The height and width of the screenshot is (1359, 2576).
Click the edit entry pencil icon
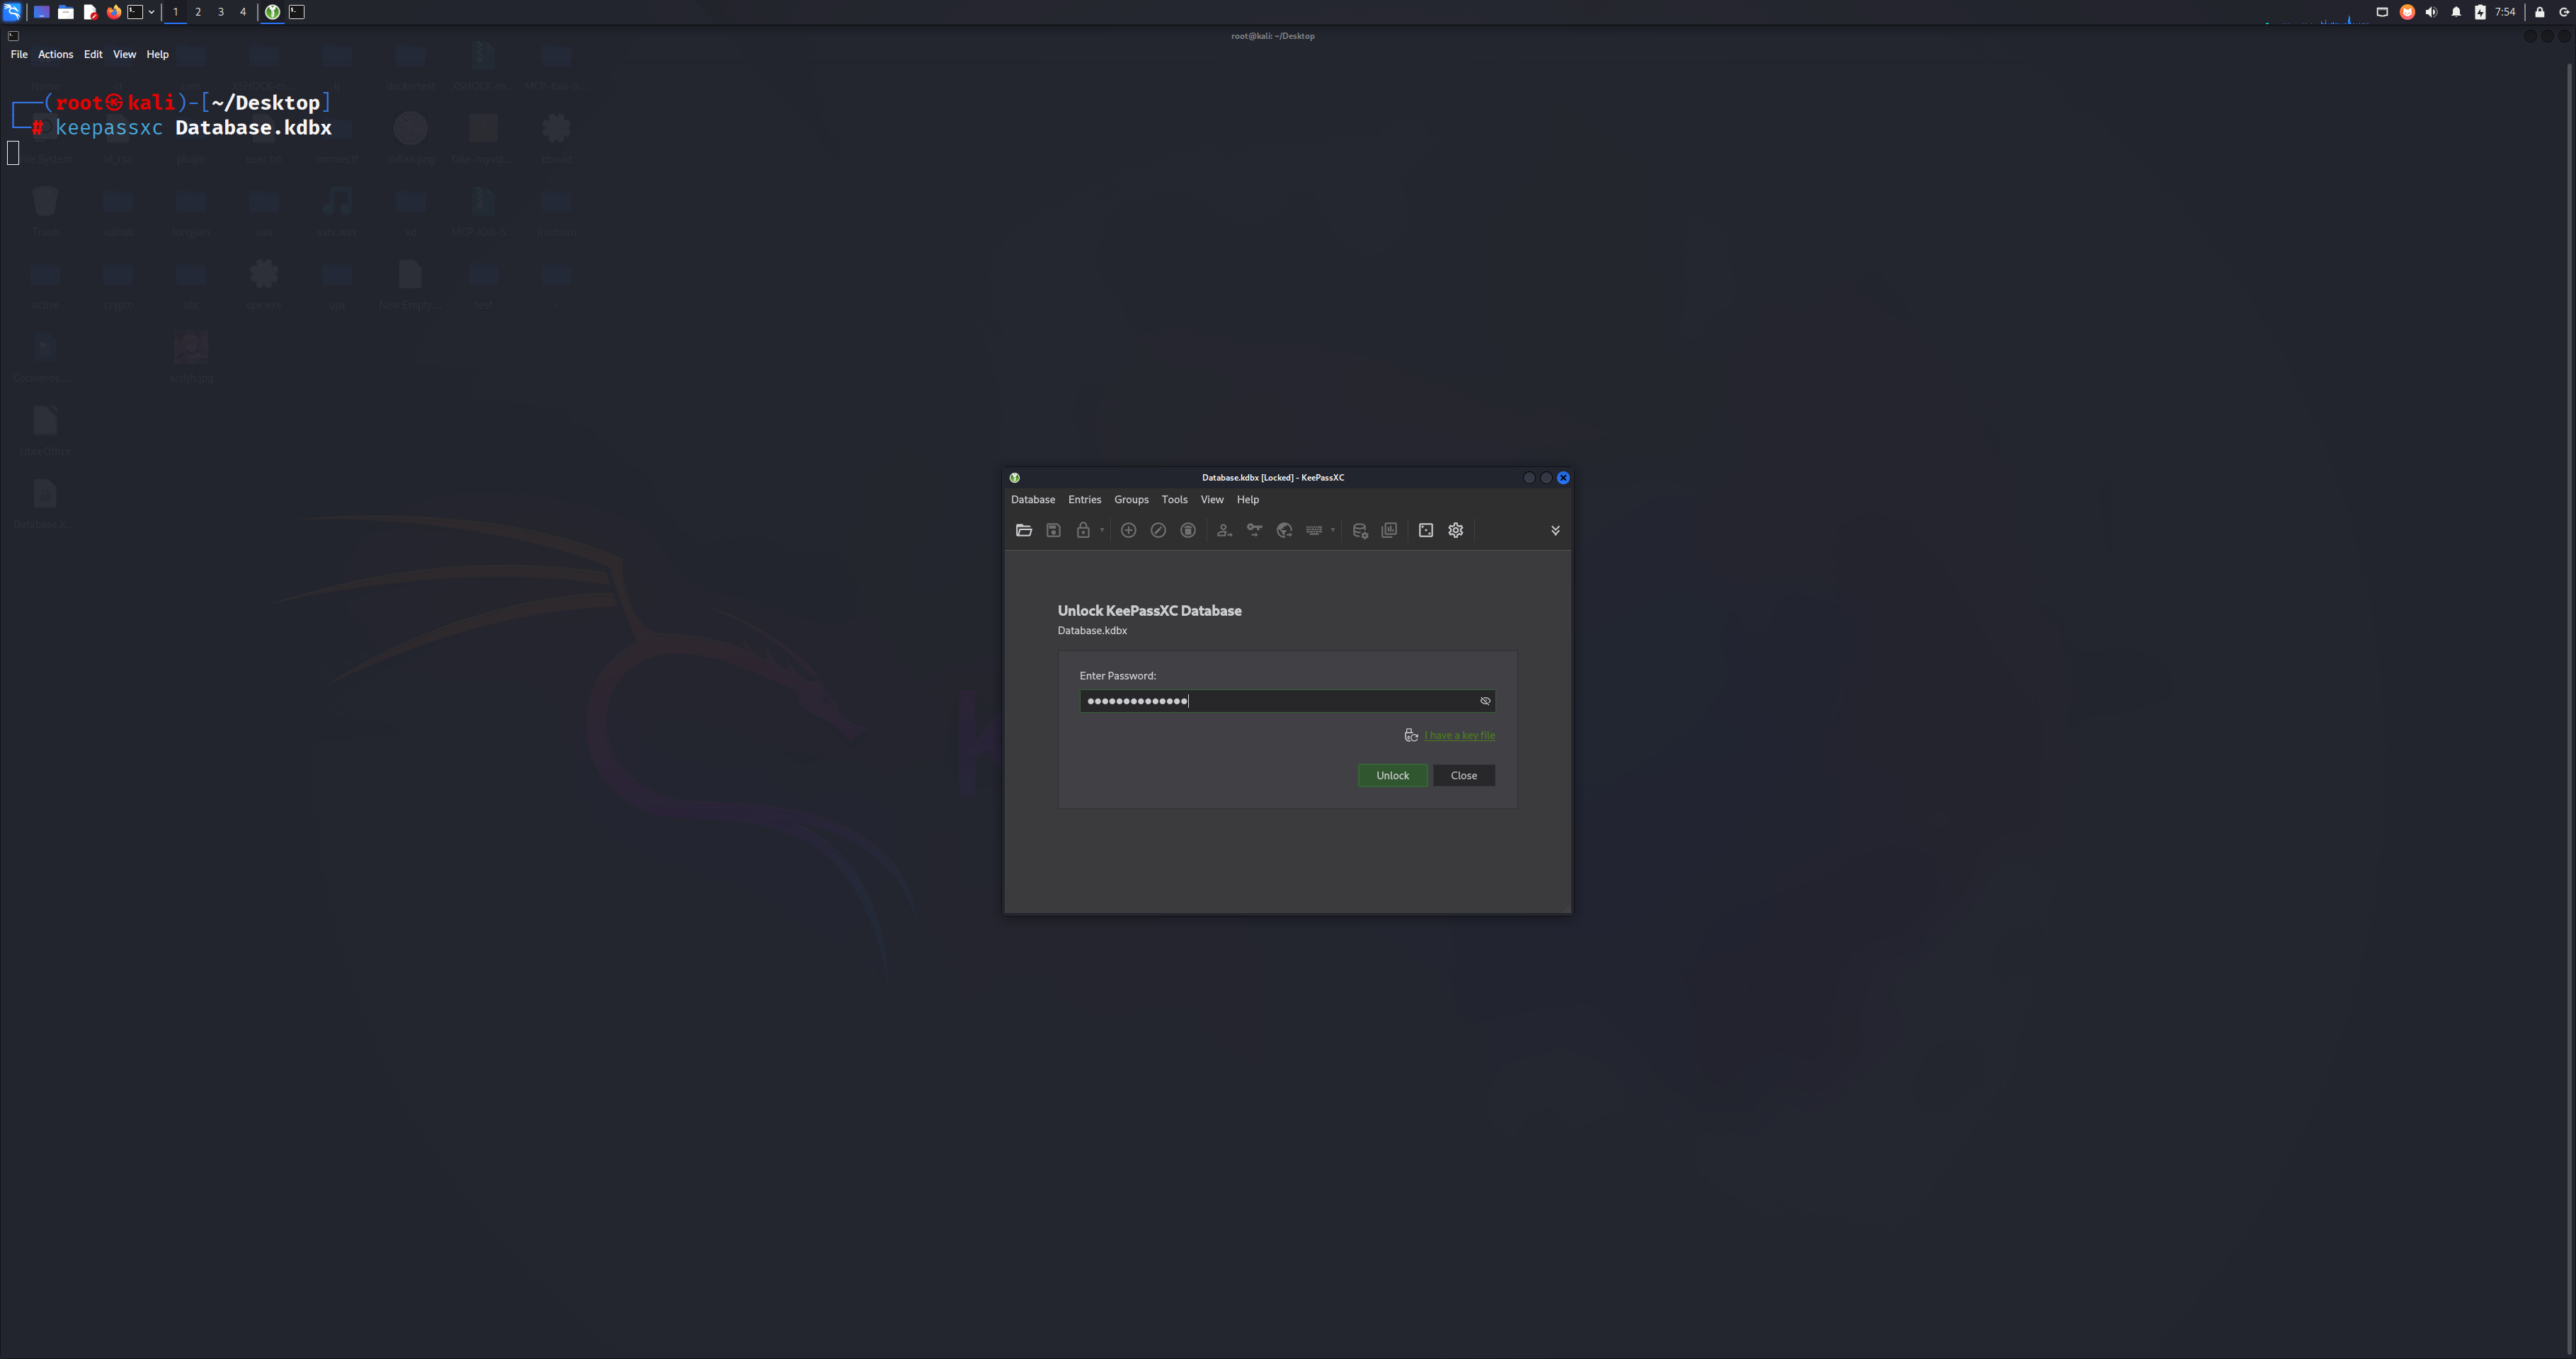pos(1158,531)
